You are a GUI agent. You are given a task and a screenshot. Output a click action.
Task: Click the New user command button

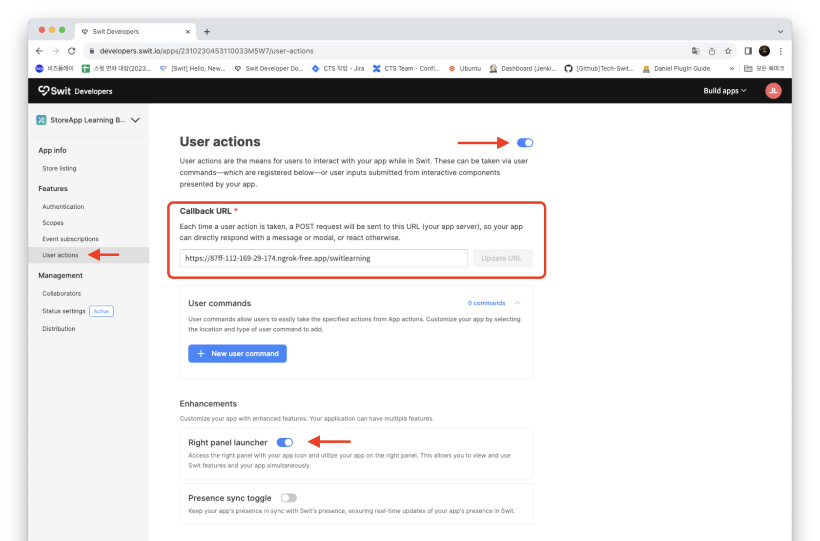237,354
